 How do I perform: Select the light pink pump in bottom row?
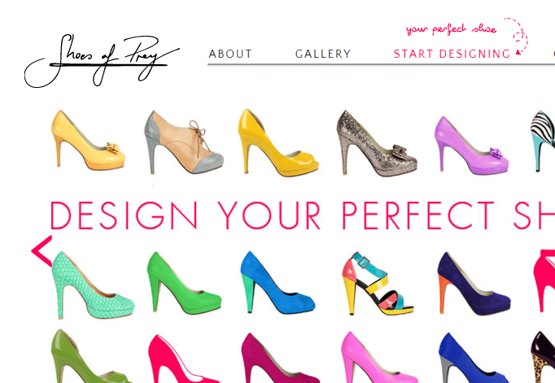(378, 357)
